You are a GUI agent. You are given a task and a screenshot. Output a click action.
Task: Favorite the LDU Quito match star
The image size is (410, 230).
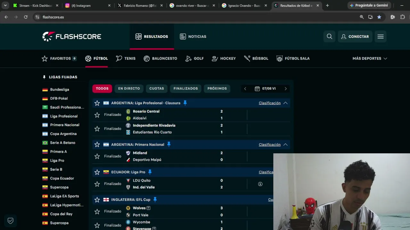(97, 184)
